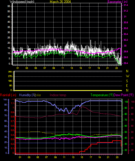Click the March 26 2004 date title
The width and height of the screenshot is (135, 161).
point(60,2)
